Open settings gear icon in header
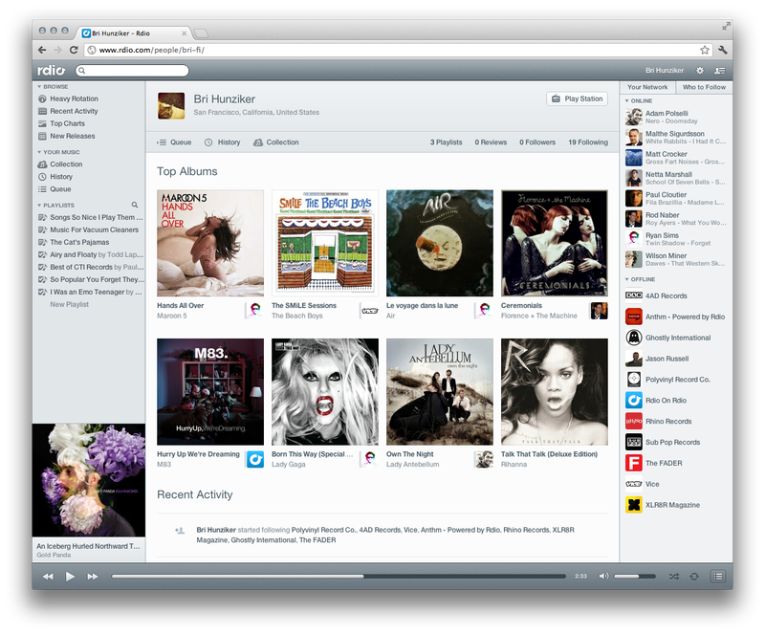The width and height of the screenshot is (765, 634). click(x=700, y=70)
